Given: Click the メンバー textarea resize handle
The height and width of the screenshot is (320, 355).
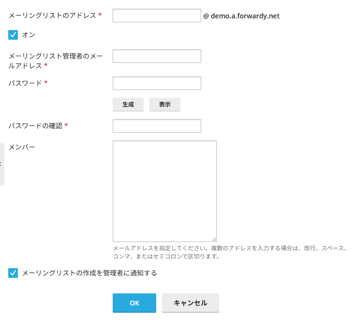Looking at the screenshot, I should point(214,239).
